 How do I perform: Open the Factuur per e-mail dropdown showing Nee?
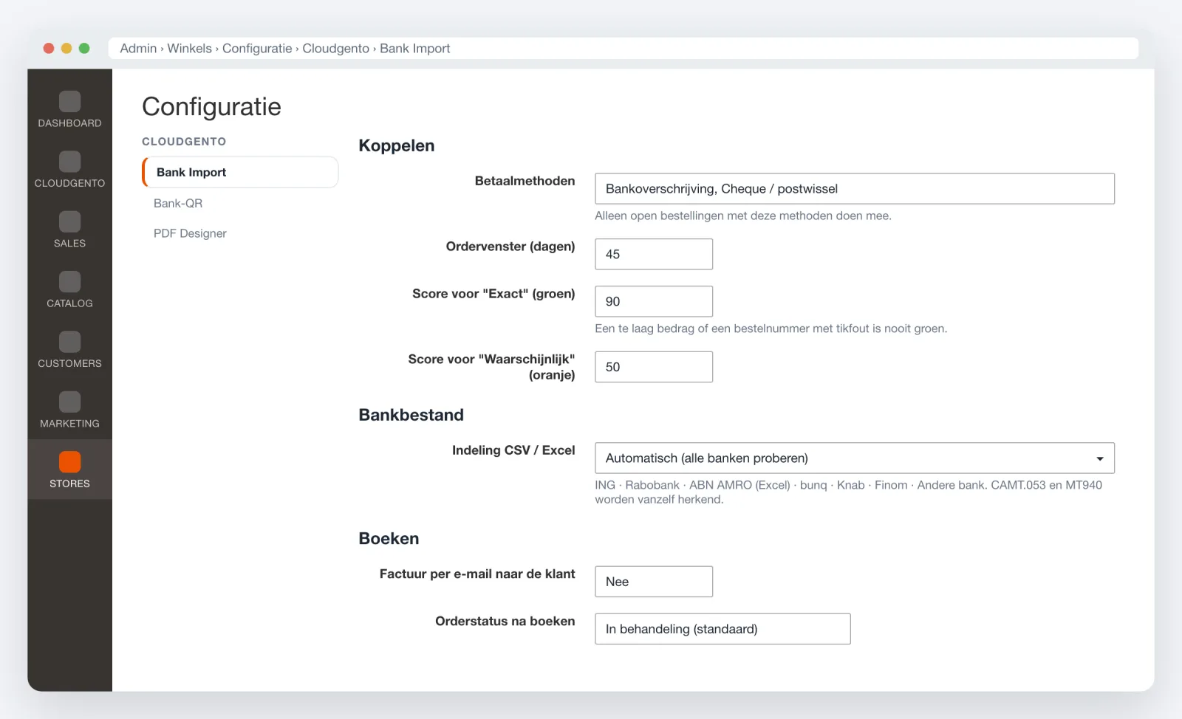[x=654, y=582]
